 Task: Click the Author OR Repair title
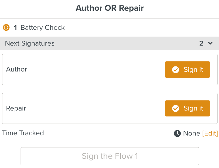pyautogui.click(x=110, y=8)
